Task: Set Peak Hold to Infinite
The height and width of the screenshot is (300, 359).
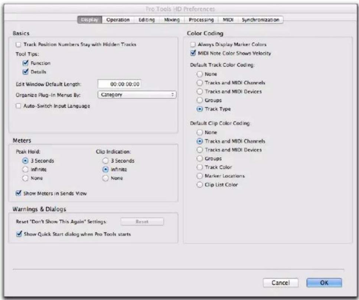Action: click(25, 170)
